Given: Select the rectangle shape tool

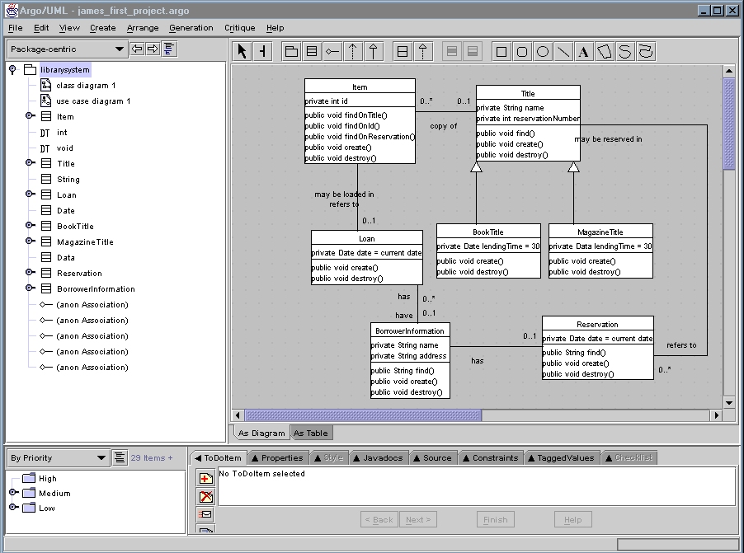Looking at the screenshot, I should click(501, 51).
